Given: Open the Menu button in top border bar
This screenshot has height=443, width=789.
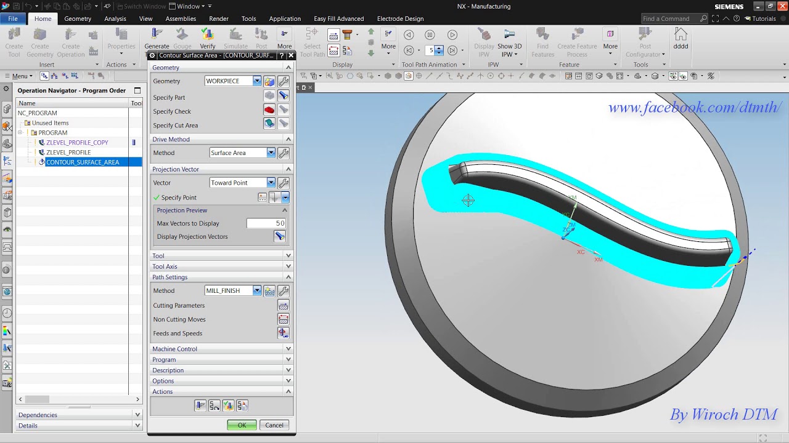Looking at the screenshot, I should click(19, 76).
